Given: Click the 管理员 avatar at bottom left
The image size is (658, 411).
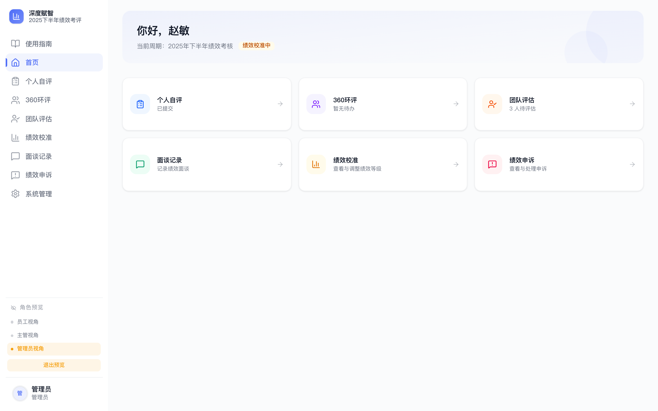Looking at the screenshot, I should click(20, 393).
